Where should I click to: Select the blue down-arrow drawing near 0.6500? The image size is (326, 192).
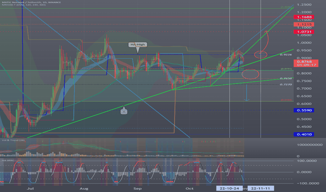(x=247, y=93)
